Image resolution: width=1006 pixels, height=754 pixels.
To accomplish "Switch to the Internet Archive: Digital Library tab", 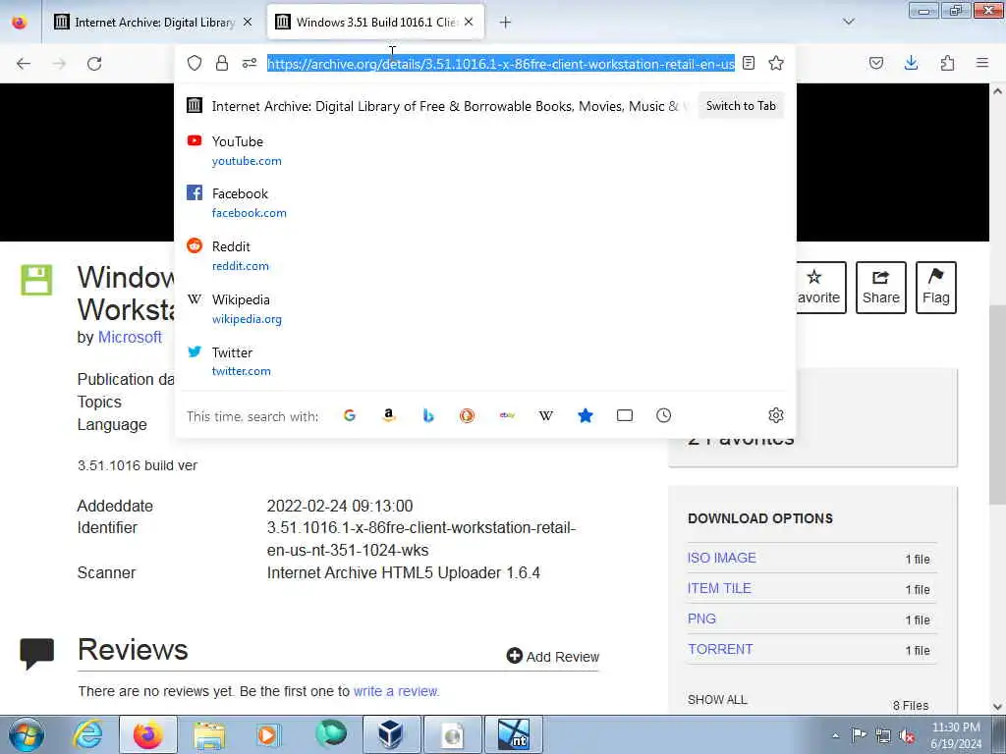I will (154, 23).
